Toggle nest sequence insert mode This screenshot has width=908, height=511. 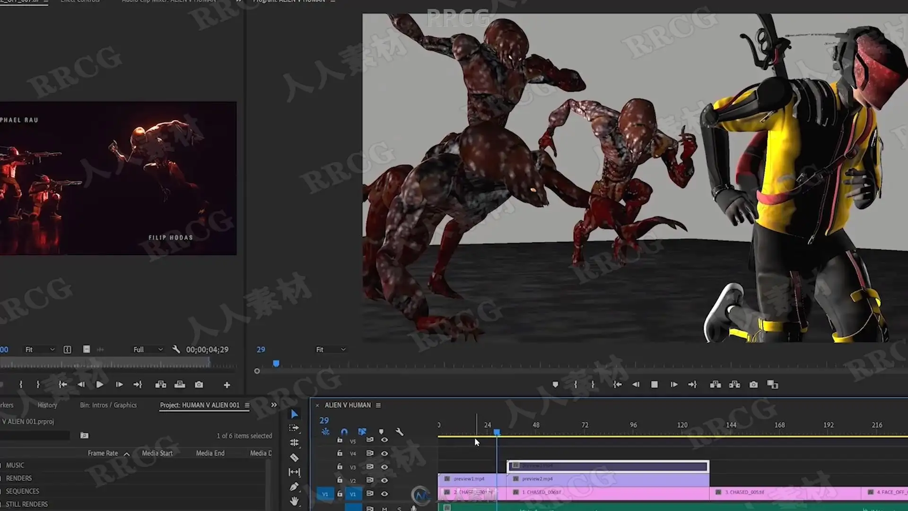coord(325,432)
